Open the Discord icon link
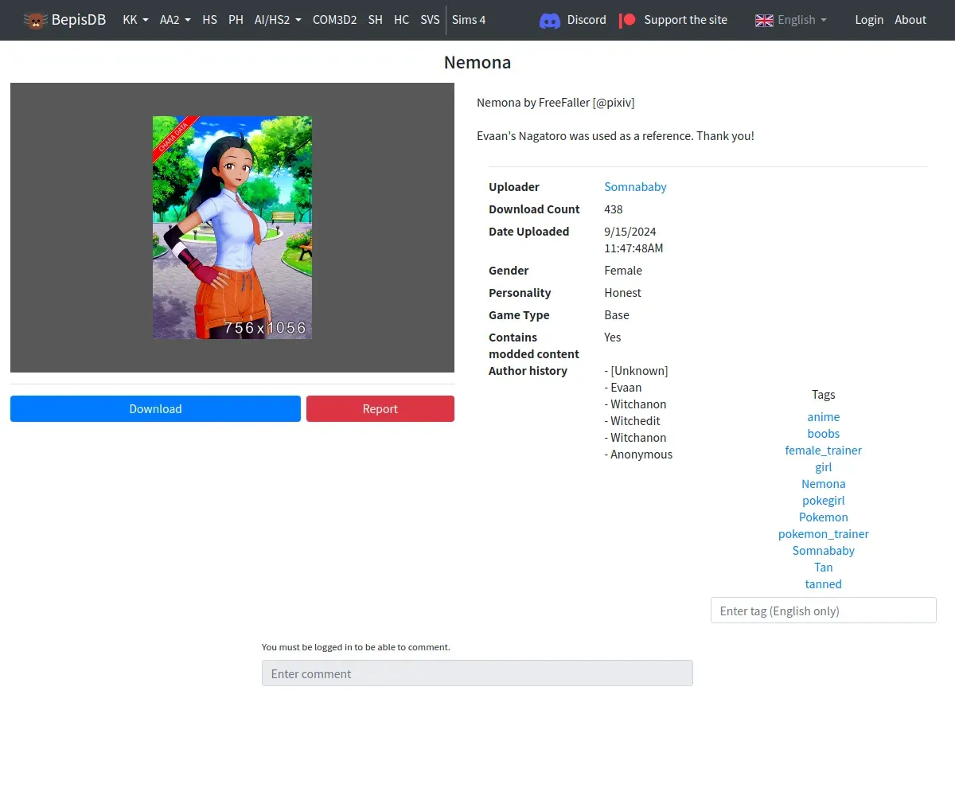Screen dimensions: 955x796 (550, 20)
